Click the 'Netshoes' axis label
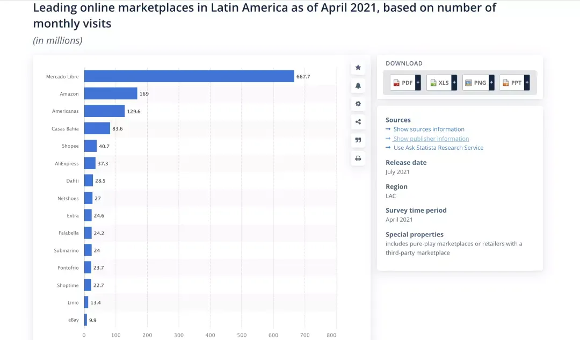Image resolution: width=580 pixels, height=340 pixels. pyautogui.click(x=68, y=198)
